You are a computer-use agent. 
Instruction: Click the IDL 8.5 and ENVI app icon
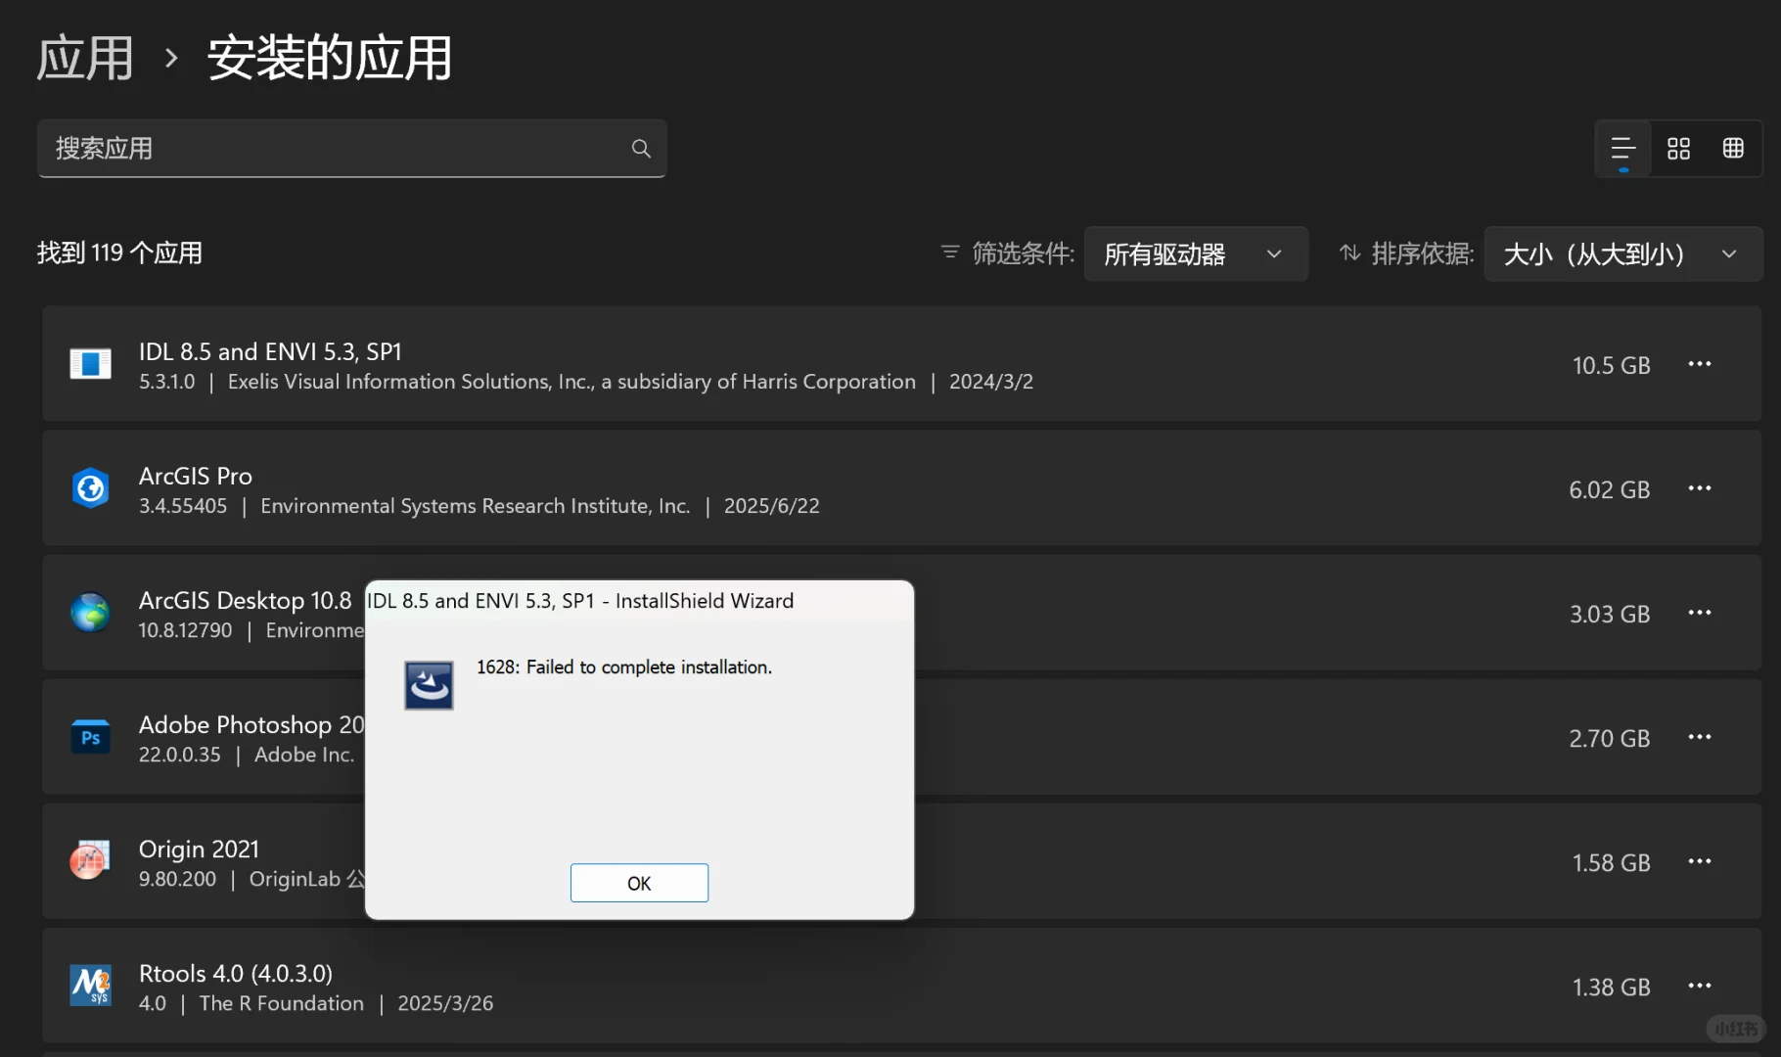[x=90, y=363]
